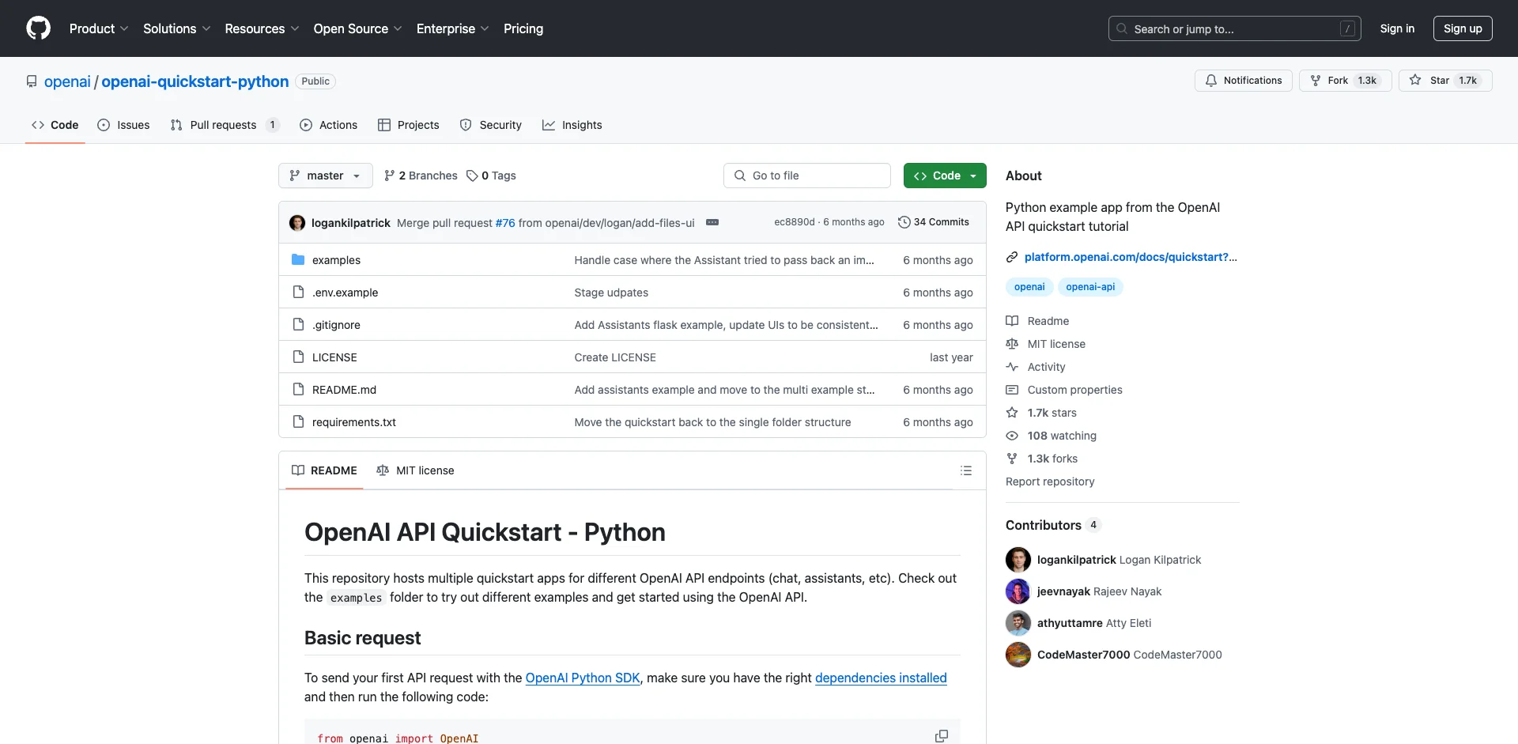The height and width of the screenshot is (744, 1518).
Task: Select the MIT license tab in README panel
Action: pyautogui.click(x=415, y=470)
